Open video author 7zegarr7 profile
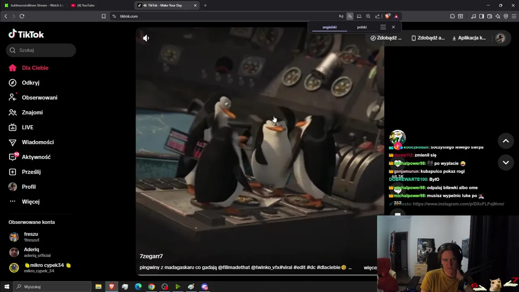The height and width of the screenshot is (292, 519). pos(151,256)
